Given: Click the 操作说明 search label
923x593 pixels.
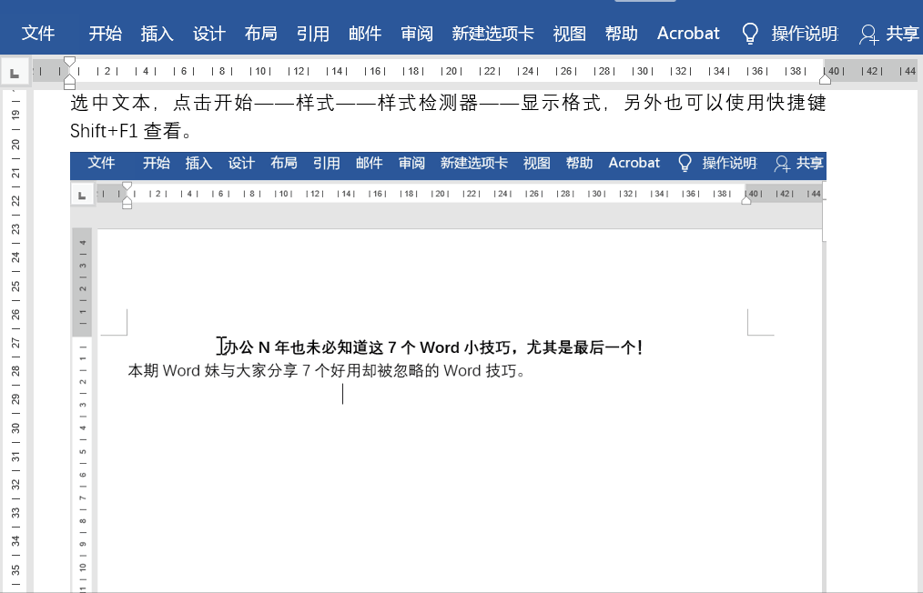Looking at the screenshot, I should coord(805,33).
